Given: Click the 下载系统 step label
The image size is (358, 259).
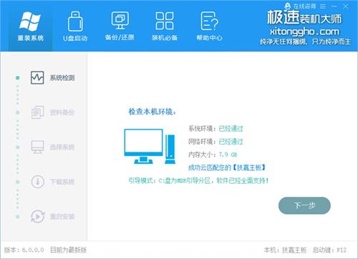Looking at the screenshot, I should click(62, 182).
